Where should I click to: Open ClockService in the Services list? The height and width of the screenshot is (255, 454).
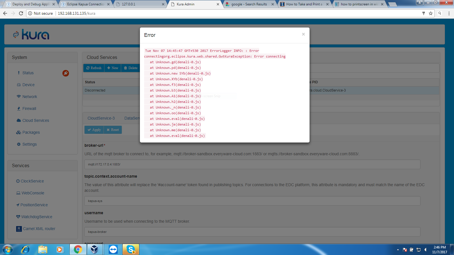point(32,181)
